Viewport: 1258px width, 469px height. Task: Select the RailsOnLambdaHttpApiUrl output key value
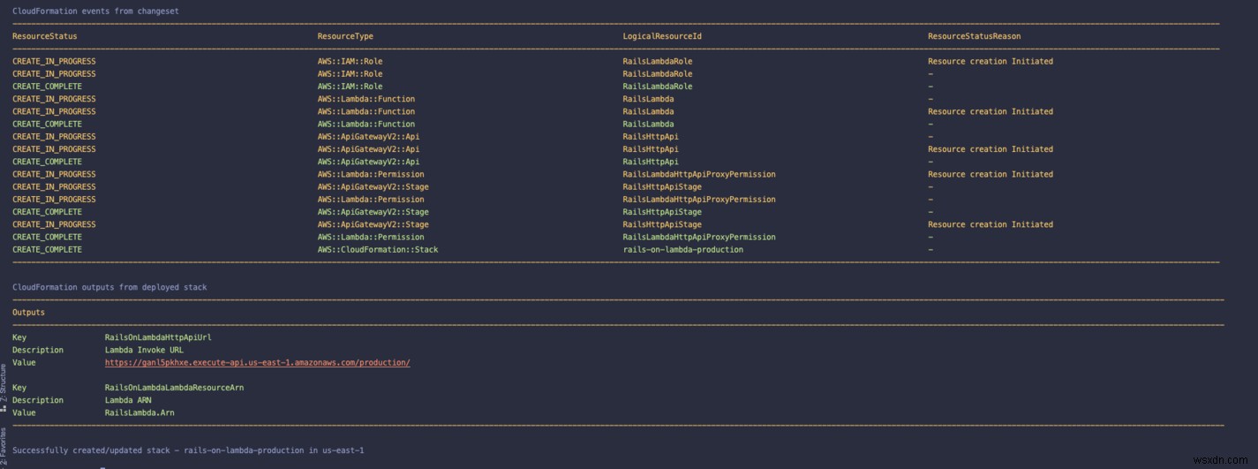pyautogui.click(x=158, y=337)
